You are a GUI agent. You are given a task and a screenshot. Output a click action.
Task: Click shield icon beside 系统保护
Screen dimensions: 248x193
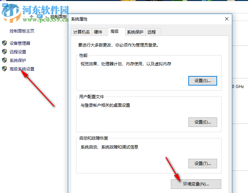[4, 60]
